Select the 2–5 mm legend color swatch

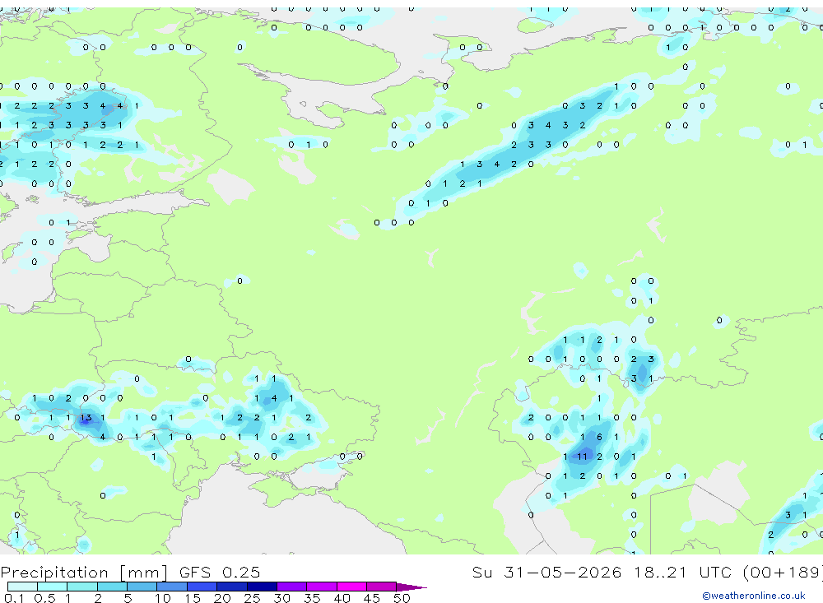point(112,587)
